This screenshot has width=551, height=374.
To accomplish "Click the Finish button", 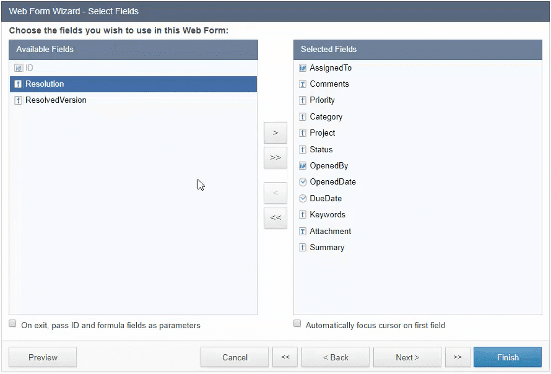I will (508, 357).
